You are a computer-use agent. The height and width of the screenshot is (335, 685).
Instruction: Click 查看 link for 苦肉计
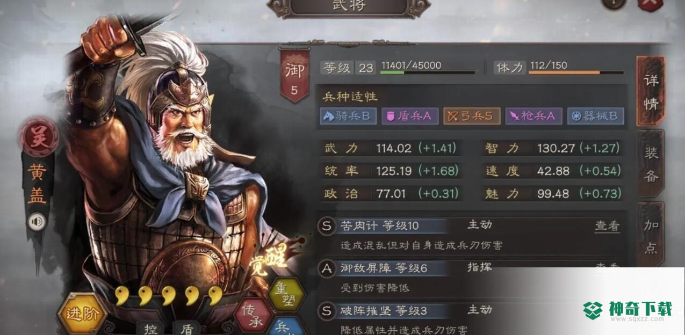607,226
